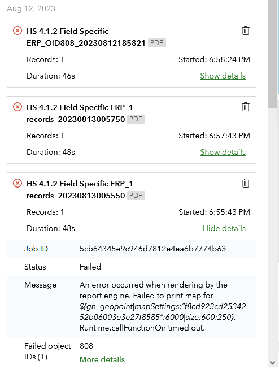
Task: Open the records_20230813005750 report title
Action: coord(80,114)
